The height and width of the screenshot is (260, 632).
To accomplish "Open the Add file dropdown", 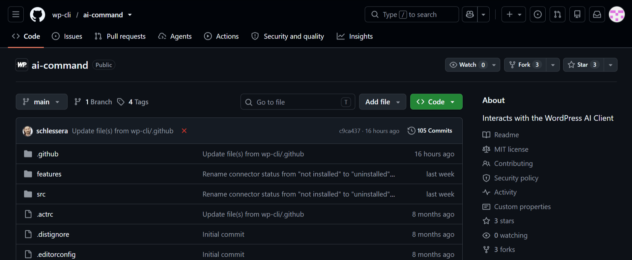I will [383, 102].
